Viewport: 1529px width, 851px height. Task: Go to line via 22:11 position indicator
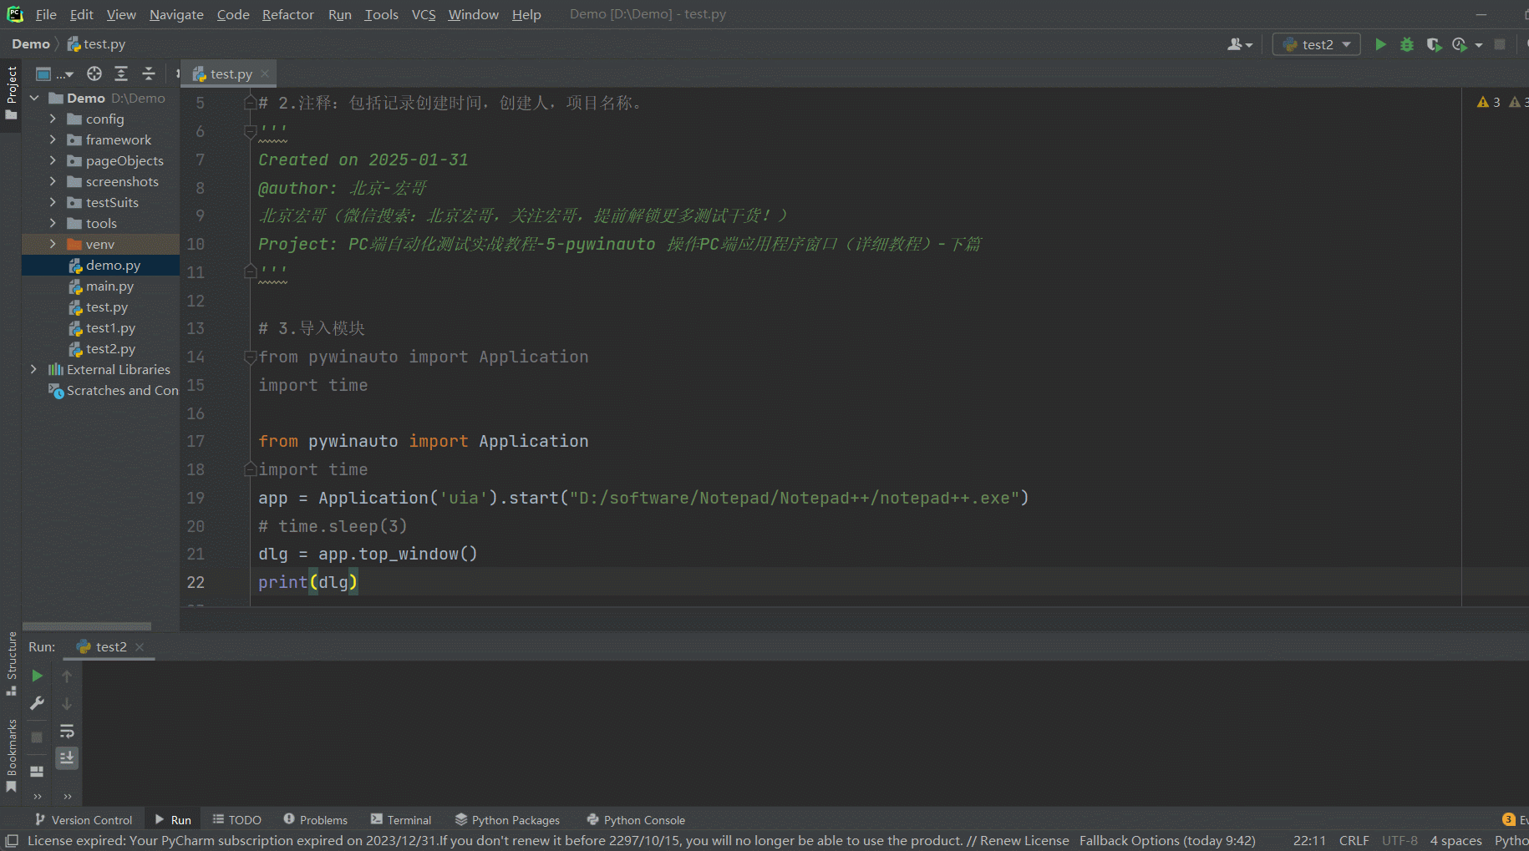[x=1309, y=841]
